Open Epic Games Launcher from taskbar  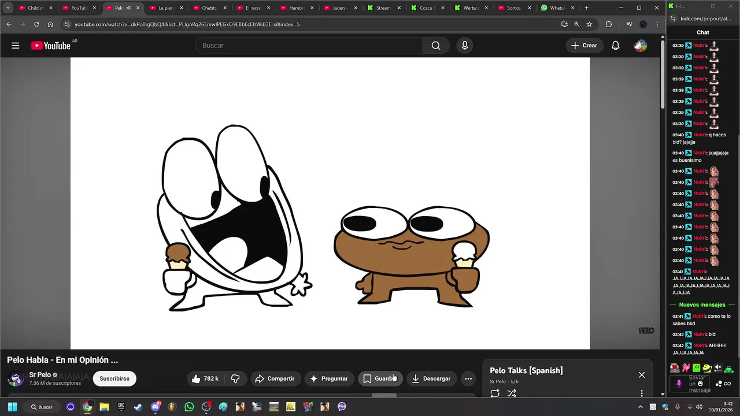tap(121, 407)
